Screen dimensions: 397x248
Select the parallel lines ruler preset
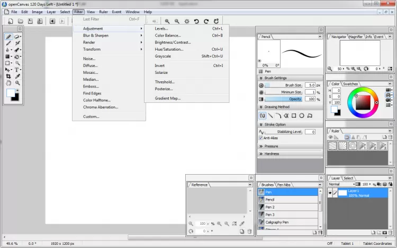332,146
